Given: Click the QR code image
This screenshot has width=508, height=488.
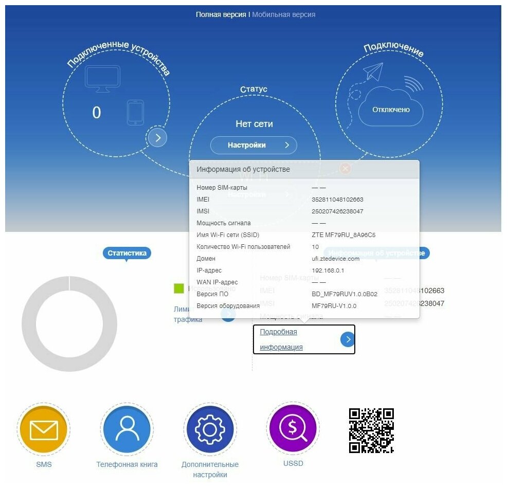Looking at the screenshot, I should [371, 430].
